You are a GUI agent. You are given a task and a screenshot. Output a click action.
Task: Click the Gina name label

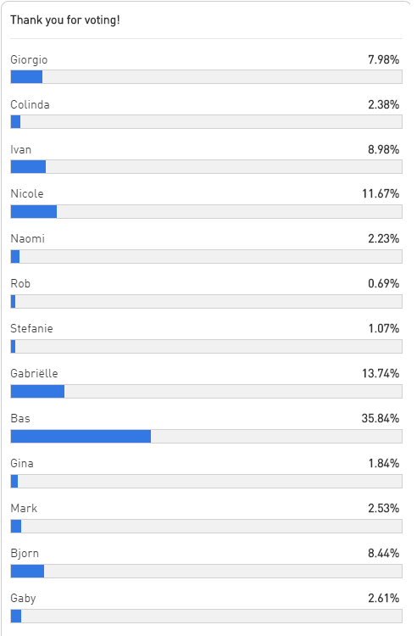tap(22, 463)
